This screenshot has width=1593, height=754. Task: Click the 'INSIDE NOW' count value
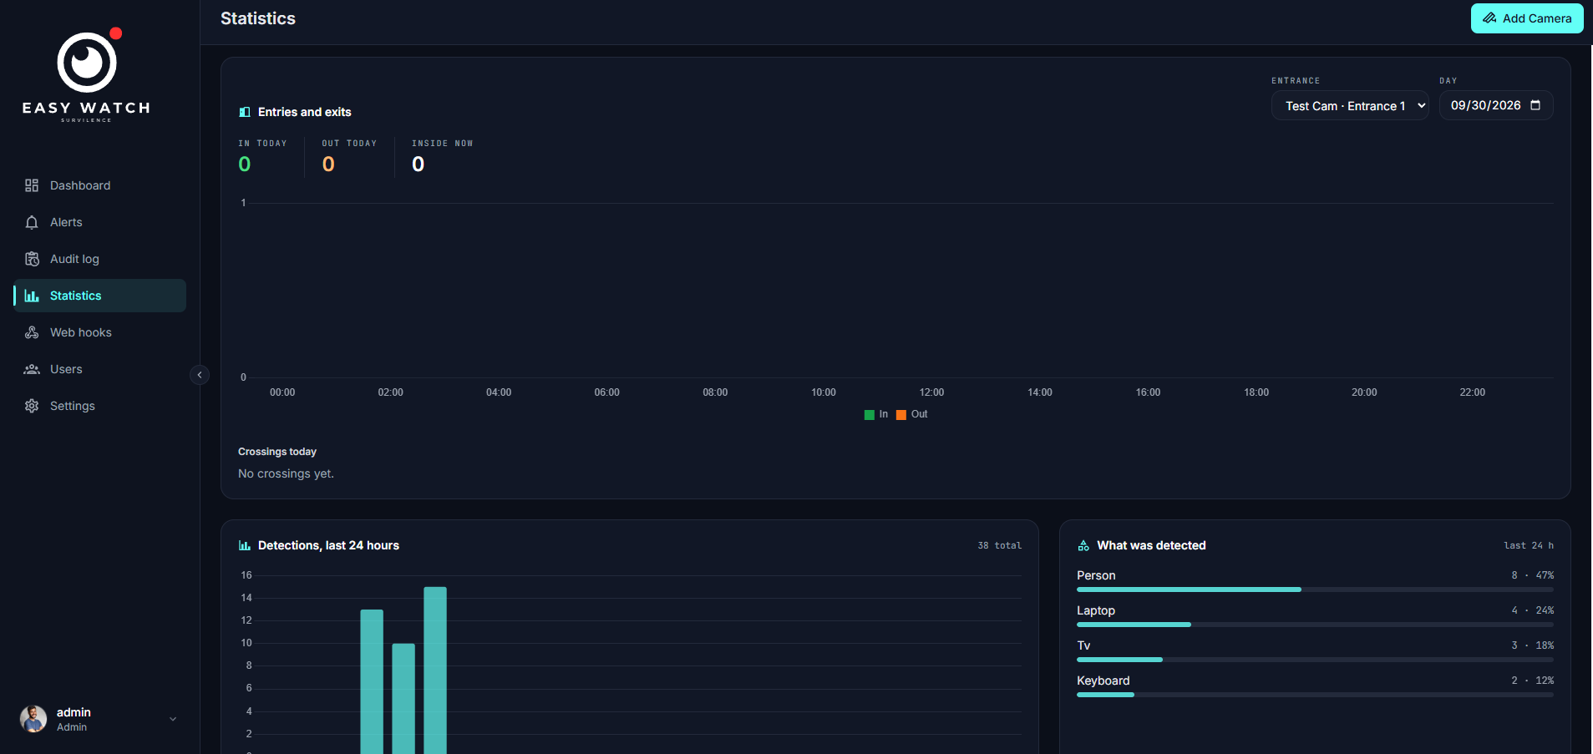click(419, 164)
